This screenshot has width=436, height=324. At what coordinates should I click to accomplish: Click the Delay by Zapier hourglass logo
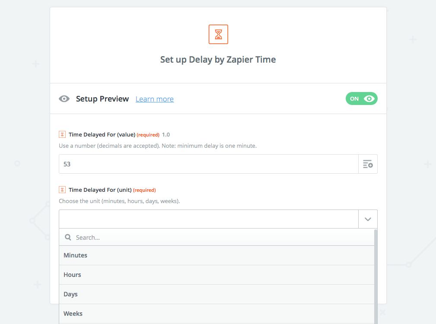(218, 34)
